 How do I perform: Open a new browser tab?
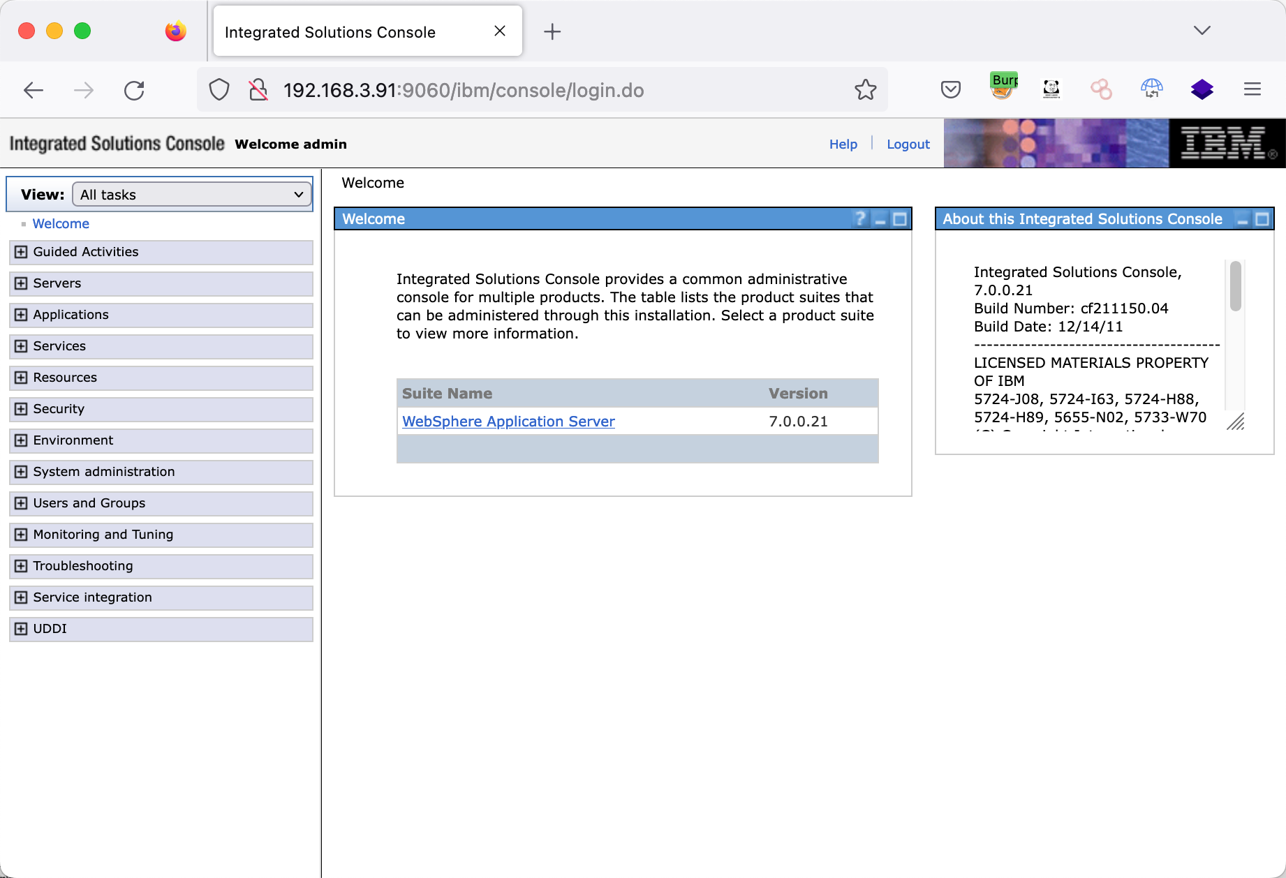click(x=552, y=31)
